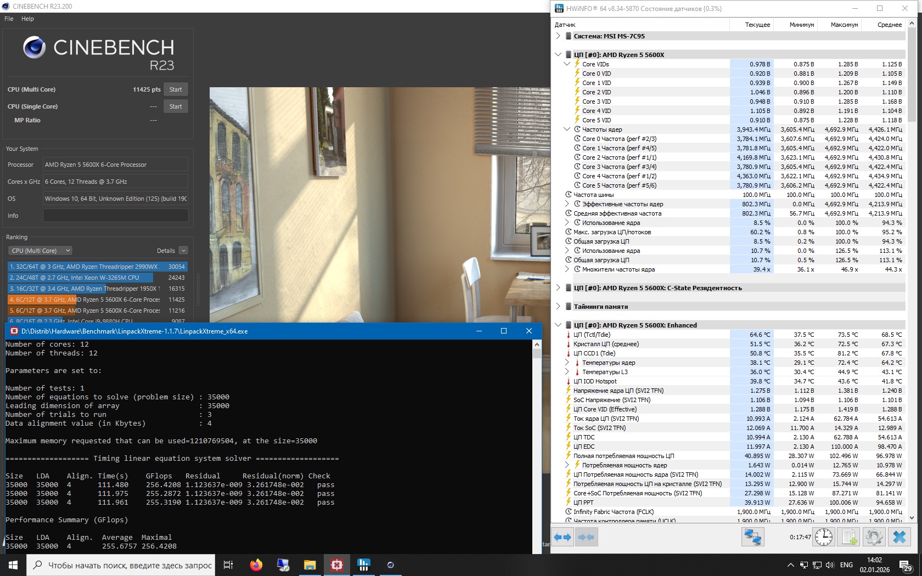Select Intel Xeon W-3265M ranking entry
The width and height of the screenshot is (922, 576).
[98, 278]
